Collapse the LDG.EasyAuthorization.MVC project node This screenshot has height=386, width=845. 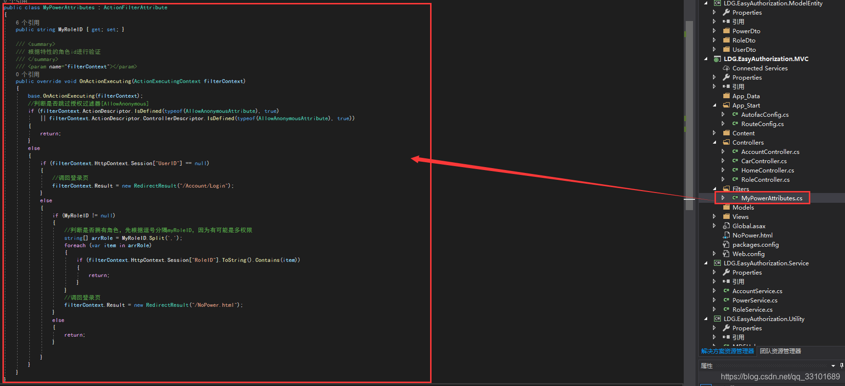click(706, 59)
